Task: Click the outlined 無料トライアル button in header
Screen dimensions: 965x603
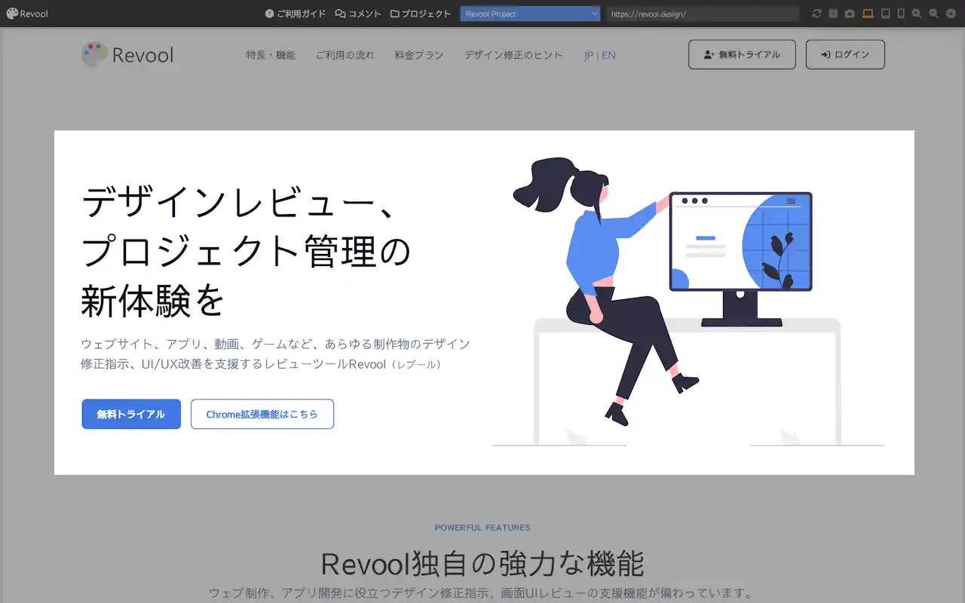Action: coord(742,54)
